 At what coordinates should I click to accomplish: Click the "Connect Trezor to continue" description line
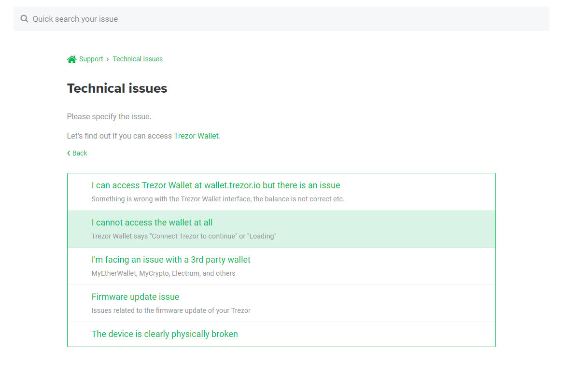(183, 236)
